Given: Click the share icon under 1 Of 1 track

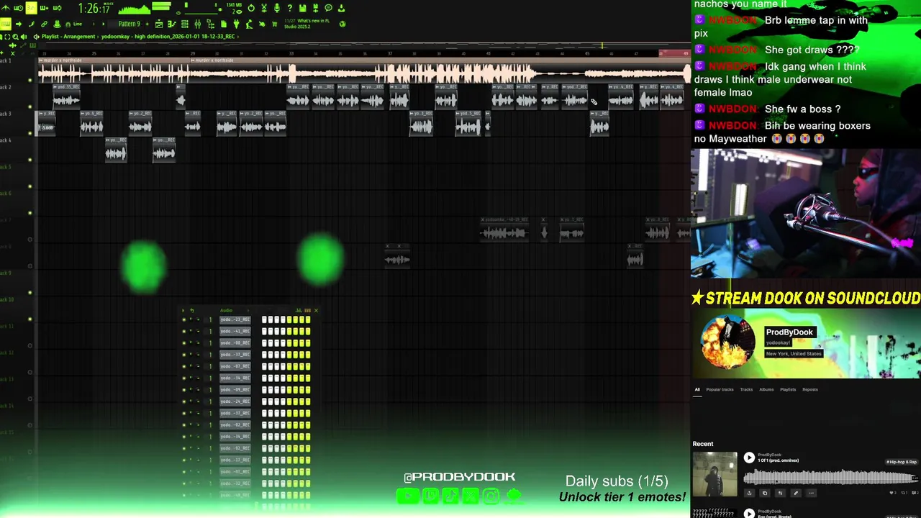Looking at the screenshot, I should coord(749,493).
